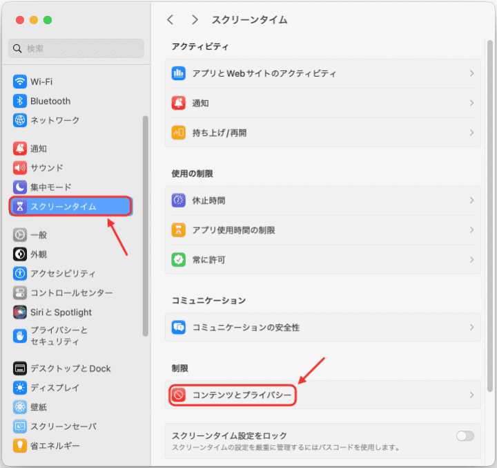The image size is (497, 468).
Task: Click the スクリーンタイム hourglass icon in sidebar
Action: click(x=19, y=207)
